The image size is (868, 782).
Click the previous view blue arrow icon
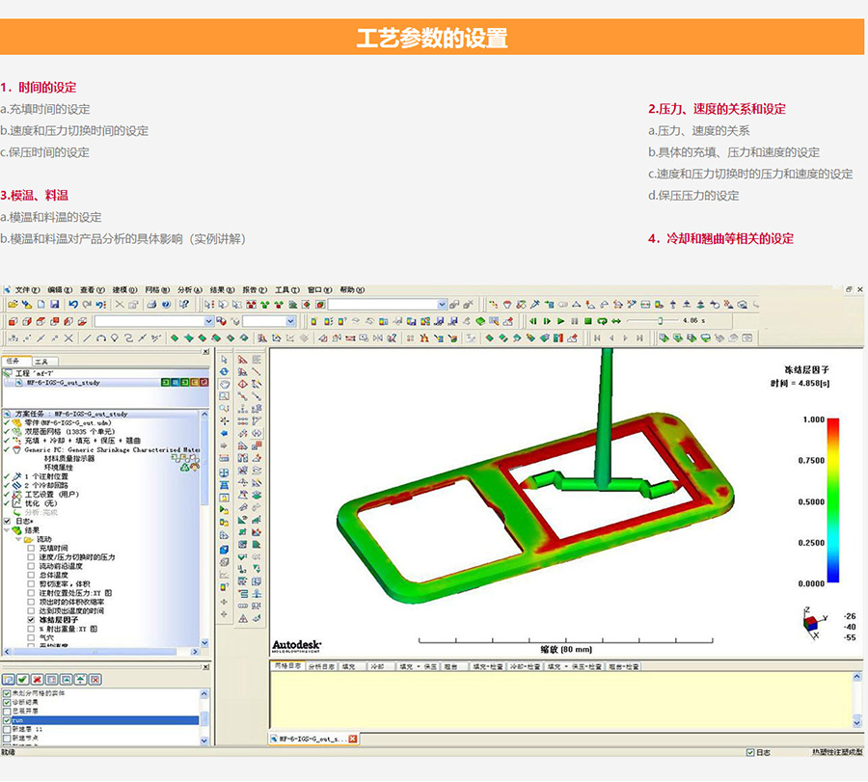[224, 433]
